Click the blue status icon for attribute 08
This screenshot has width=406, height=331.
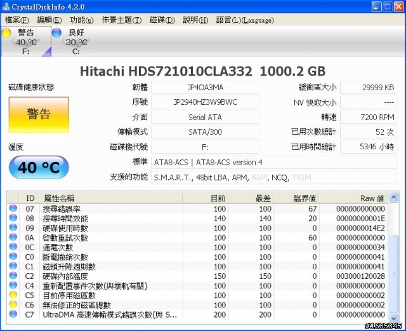coord(13,218)
